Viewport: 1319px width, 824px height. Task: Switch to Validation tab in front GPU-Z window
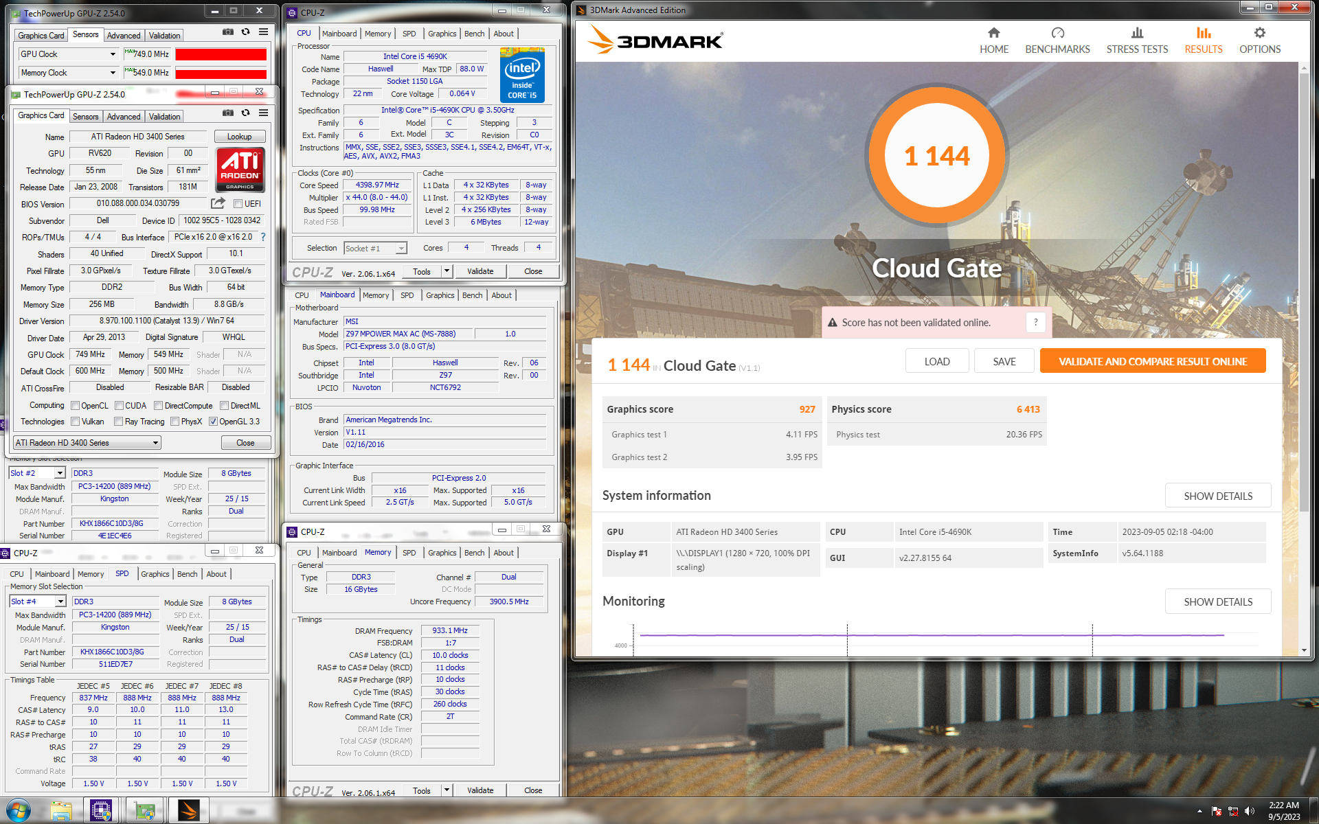[x=165, y=117]
